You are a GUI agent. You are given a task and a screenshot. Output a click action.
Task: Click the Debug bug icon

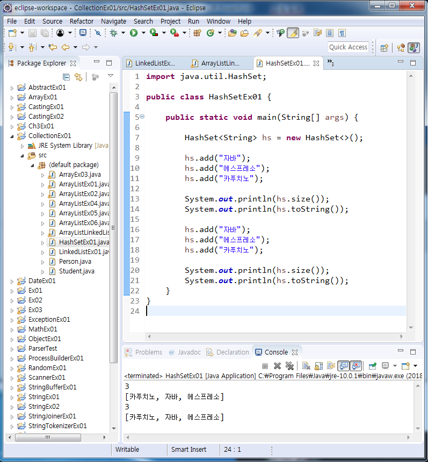click(x=113, y=33)
